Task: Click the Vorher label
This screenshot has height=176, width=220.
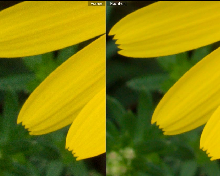Action: 96,4
